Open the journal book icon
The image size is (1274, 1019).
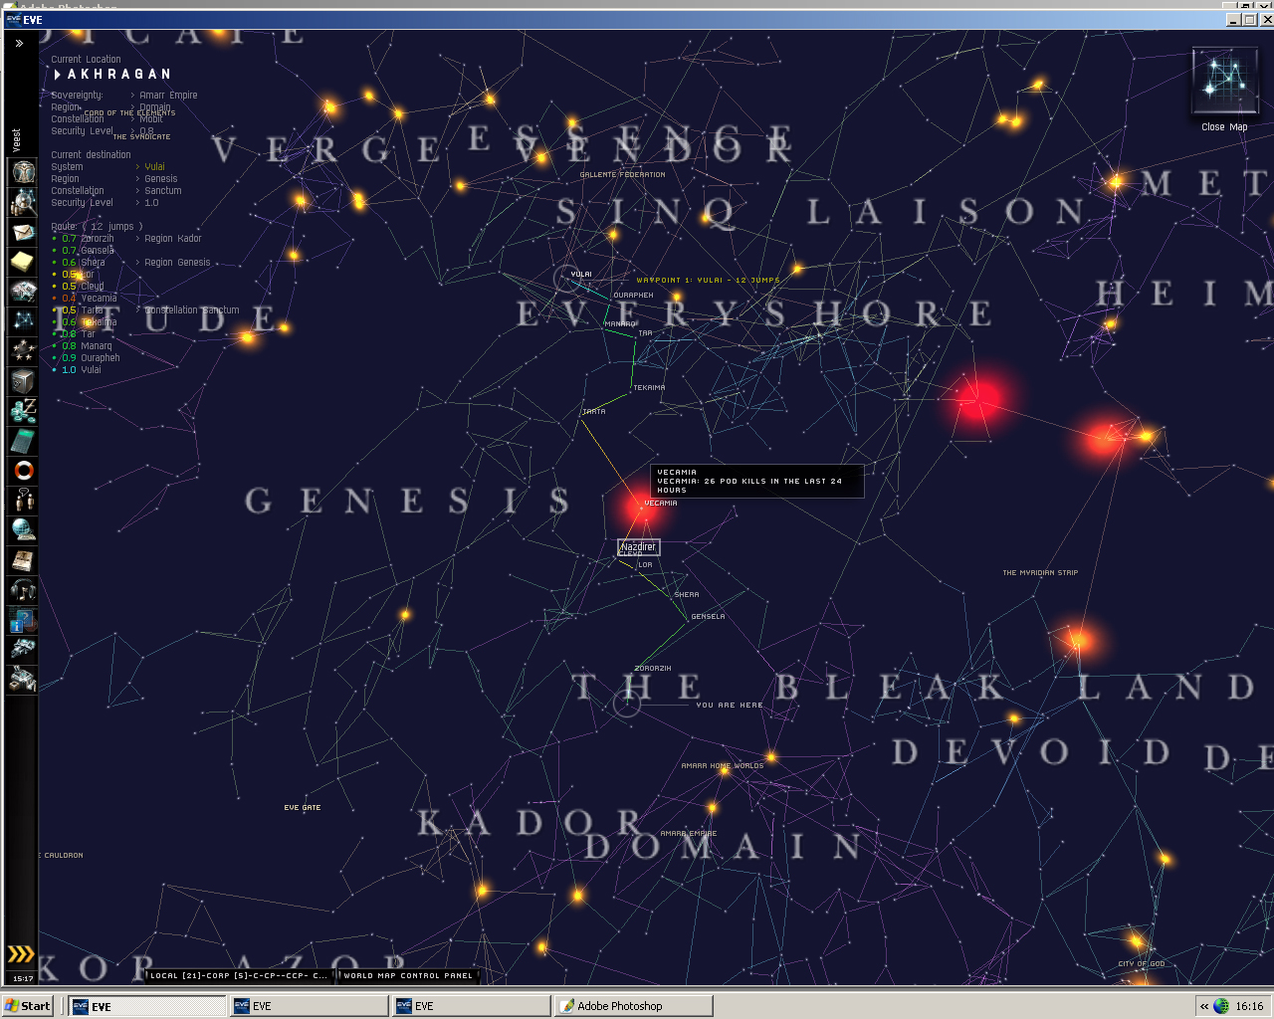(23, 560)
